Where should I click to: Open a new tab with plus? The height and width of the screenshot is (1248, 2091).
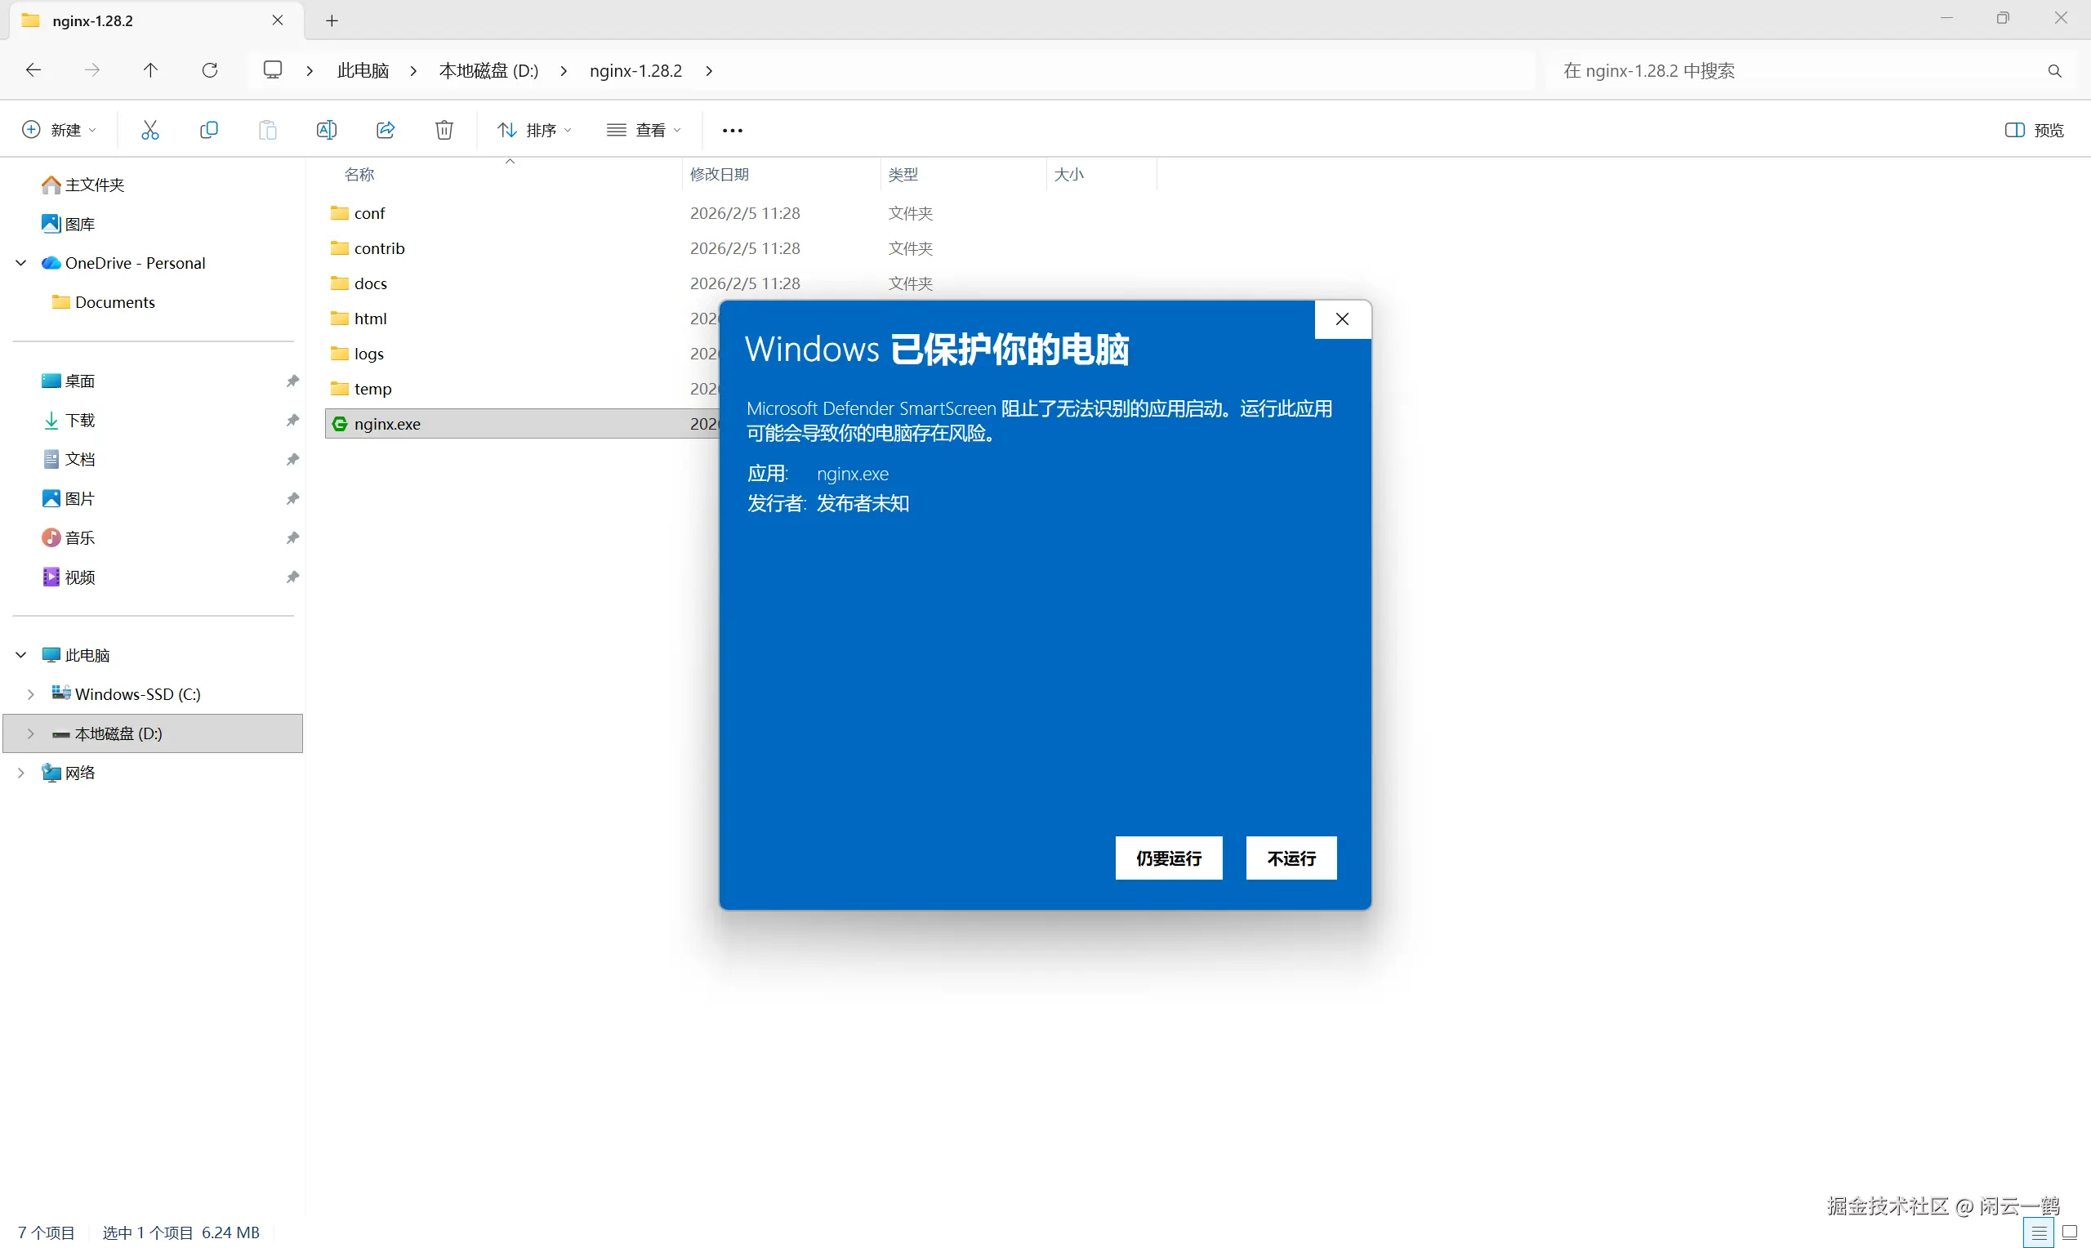(332, 21)
